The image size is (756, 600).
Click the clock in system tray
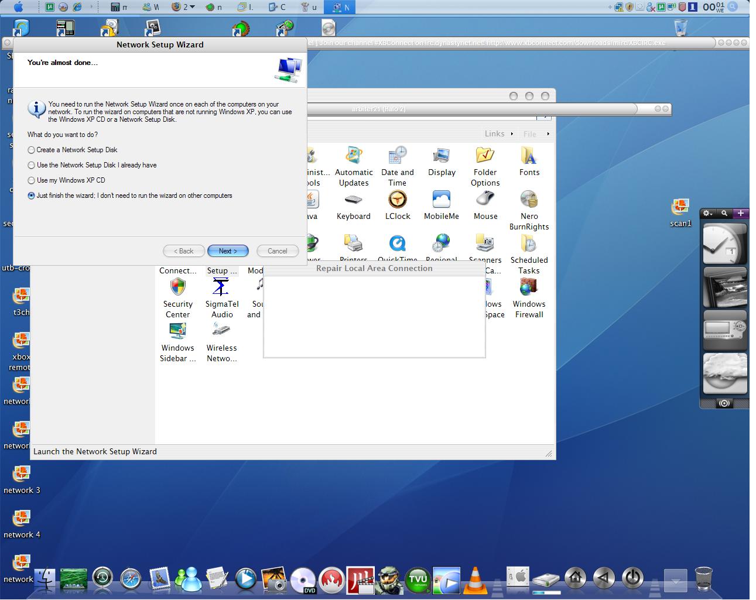tap(714, 7)
